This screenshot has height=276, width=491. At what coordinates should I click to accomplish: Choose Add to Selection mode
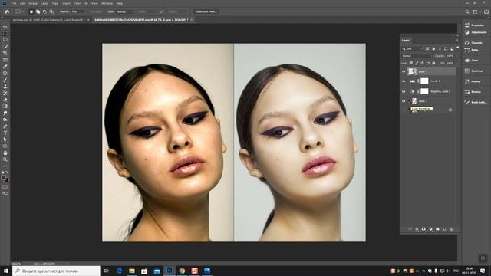[x=38, y=11]
